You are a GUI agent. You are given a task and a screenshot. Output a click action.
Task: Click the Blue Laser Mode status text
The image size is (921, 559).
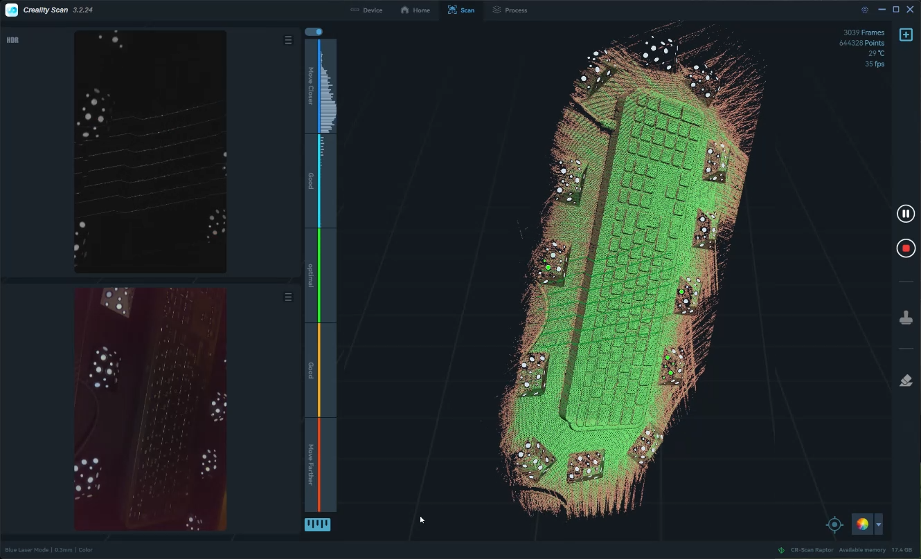[27, 549]
